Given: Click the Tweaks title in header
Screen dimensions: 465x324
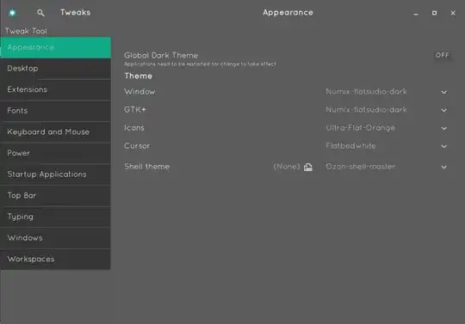Looking at the screenshot, I should point(75,12).
